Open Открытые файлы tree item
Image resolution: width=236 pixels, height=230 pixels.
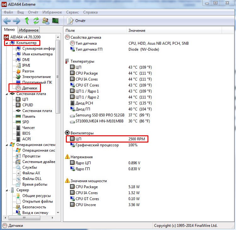[34, 201]
